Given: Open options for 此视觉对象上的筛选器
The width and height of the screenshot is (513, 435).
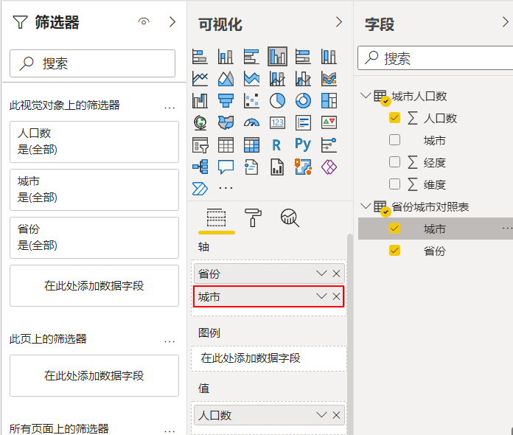Looking at the screenshot, I should coord(170,108).
